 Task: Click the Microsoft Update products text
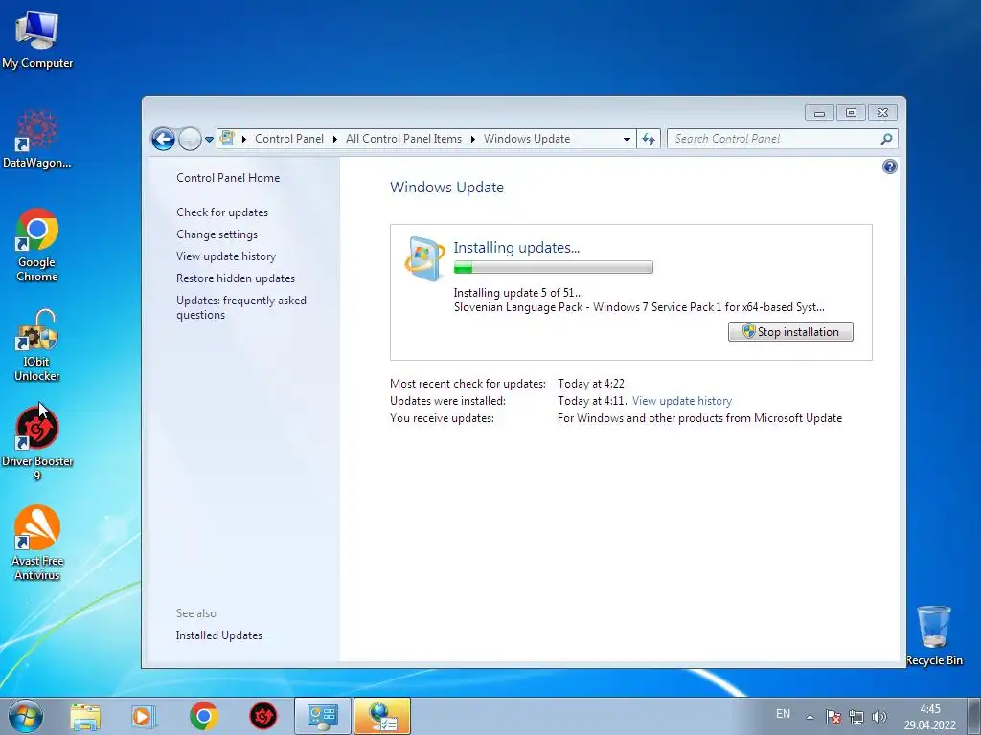(x=699, y=418)
